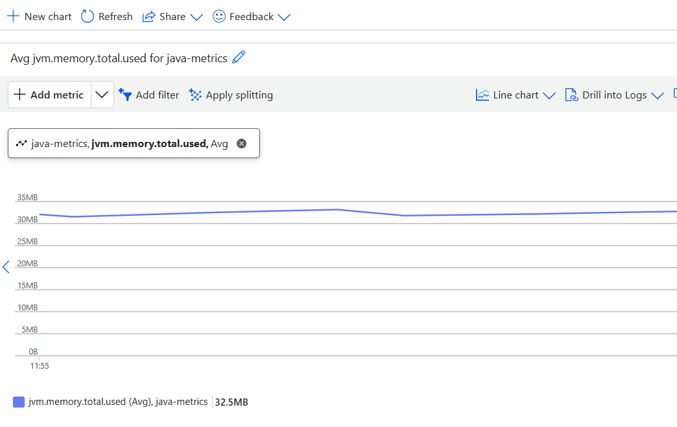Click the Add filter label

[x=158, y=95]
